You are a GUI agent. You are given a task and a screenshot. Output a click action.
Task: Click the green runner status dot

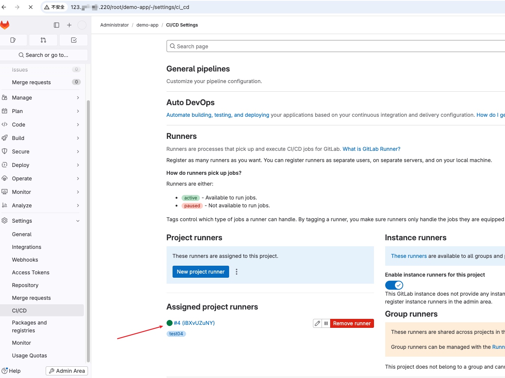tap(170, 323)
